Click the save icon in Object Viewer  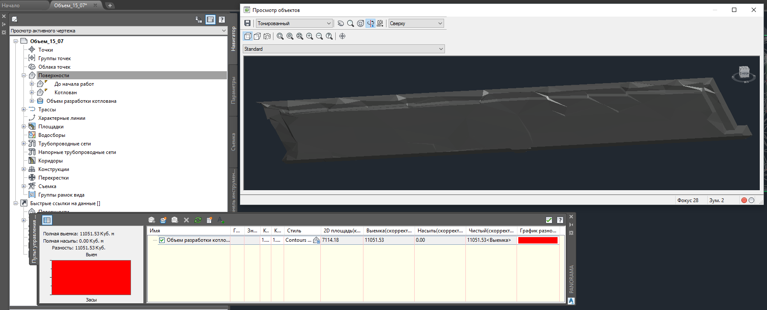pyautogui.click(x=247, y=23)
